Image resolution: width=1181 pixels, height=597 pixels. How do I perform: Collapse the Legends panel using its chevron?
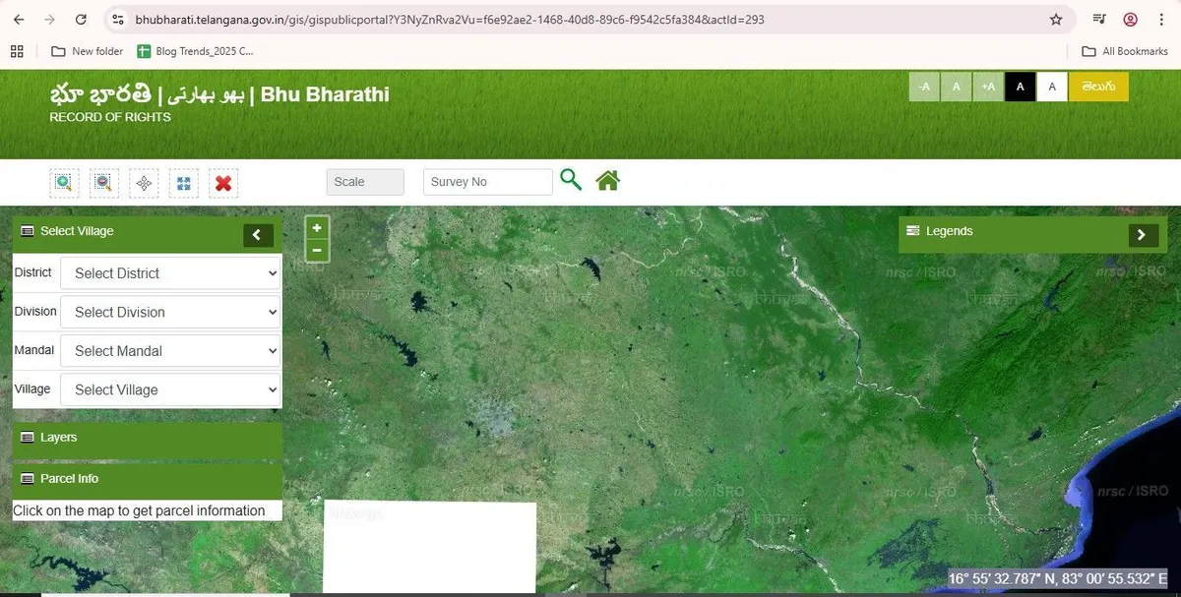click(x=1142, y=235)
